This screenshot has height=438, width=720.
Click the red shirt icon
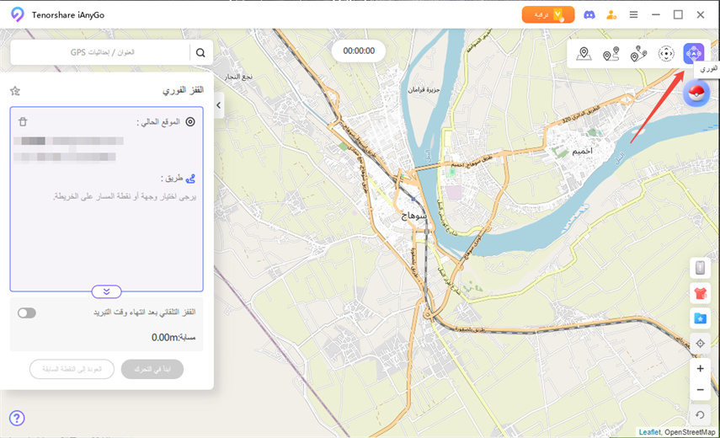[700, 293]
